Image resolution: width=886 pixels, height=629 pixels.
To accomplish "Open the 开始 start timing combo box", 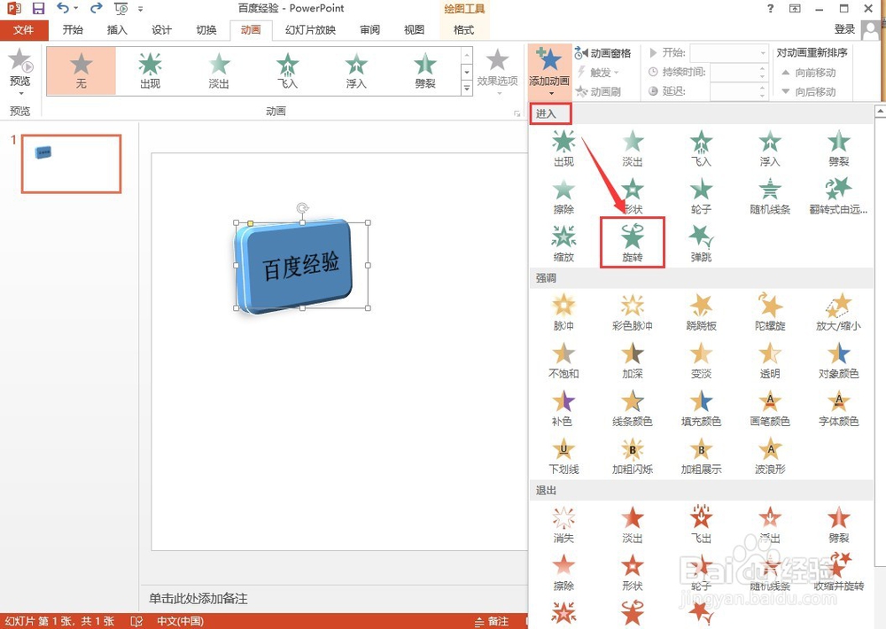I will point(729,53).
